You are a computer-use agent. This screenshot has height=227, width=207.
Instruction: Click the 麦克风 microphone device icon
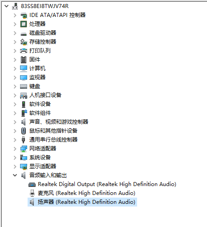[32, 193]
